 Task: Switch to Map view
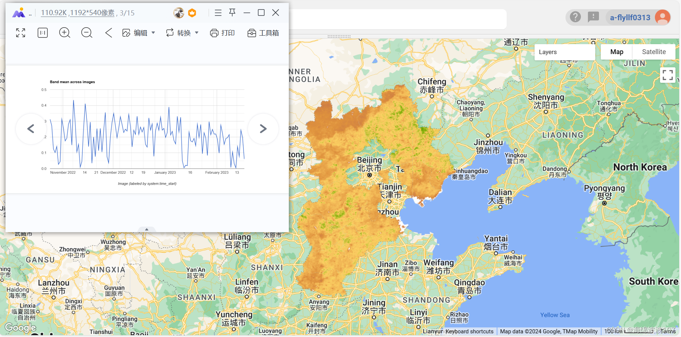[x=617, y=52]
